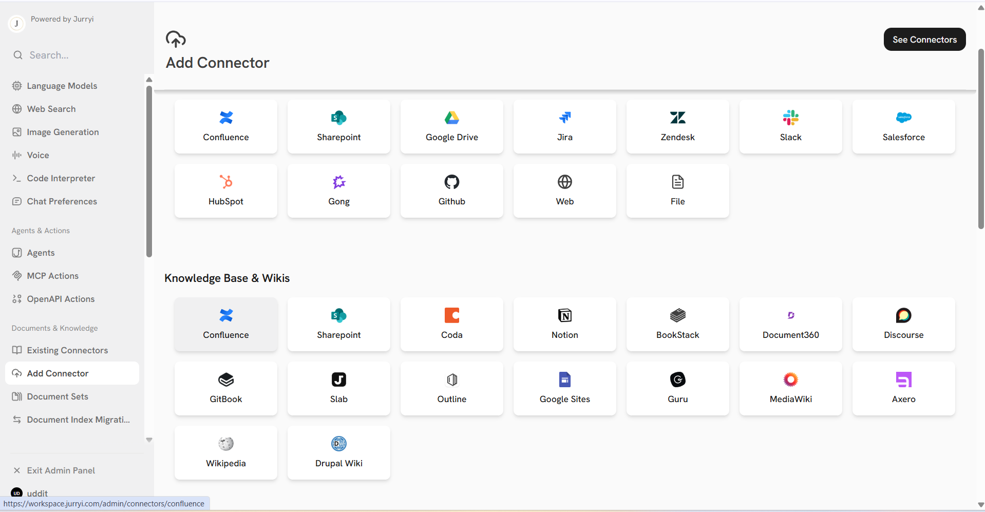The width and height of the screenshot is (985, 512).
Task: Click Confluence card under Knowledge Base & Wikis
Action: pyautogui.click(x=226, y=325)
